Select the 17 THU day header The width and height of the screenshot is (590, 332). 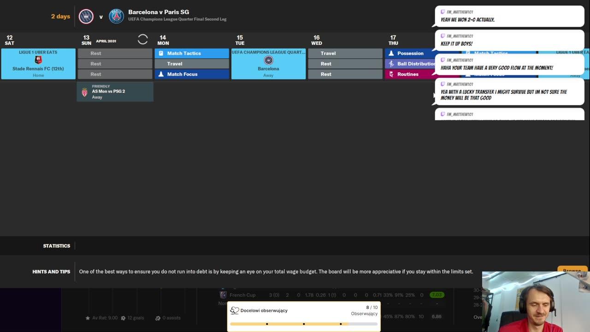tap(393, 40)
